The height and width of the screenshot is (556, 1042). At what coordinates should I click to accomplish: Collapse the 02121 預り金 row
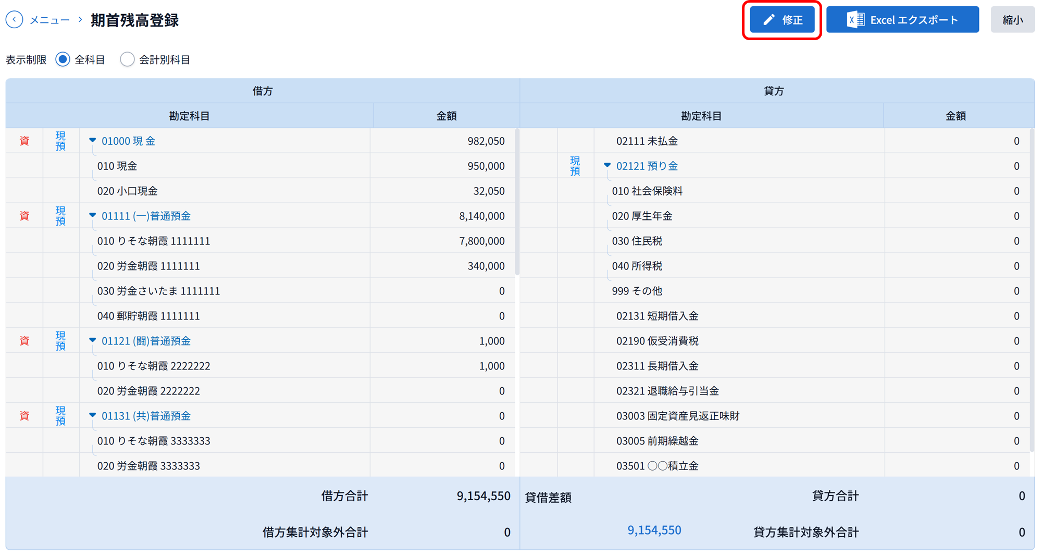(607, 166)
